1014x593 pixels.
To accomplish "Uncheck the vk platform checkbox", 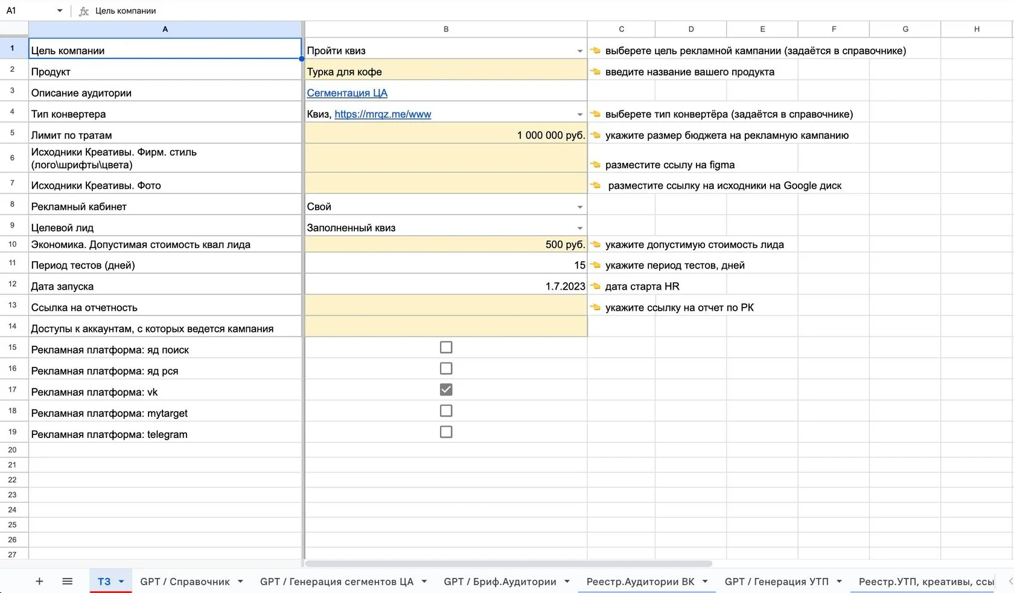I will click(446, 390).
